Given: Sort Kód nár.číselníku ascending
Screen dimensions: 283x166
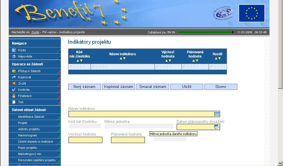Looking at the screenshot, I should pos(78,61).
